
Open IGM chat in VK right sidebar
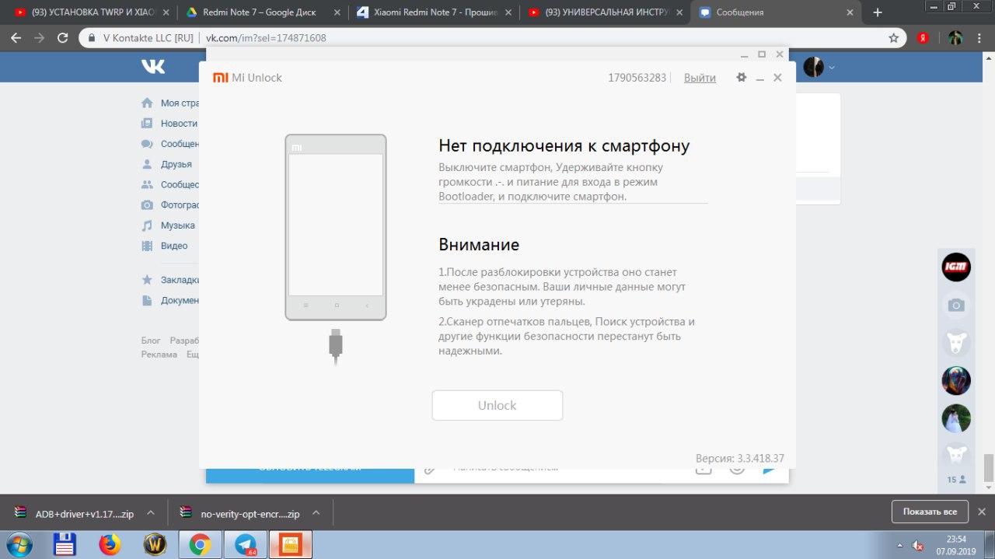956,267
